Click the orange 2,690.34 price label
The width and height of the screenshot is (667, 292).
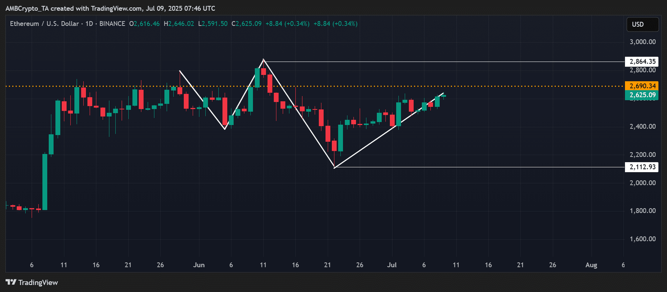click(642, 86)
